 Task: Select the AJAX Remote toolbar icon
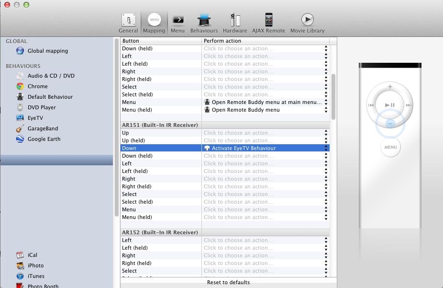coord(268,22)
